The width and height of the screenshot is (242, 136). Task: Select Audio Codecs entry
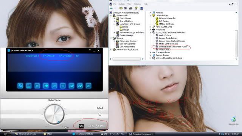165,35
